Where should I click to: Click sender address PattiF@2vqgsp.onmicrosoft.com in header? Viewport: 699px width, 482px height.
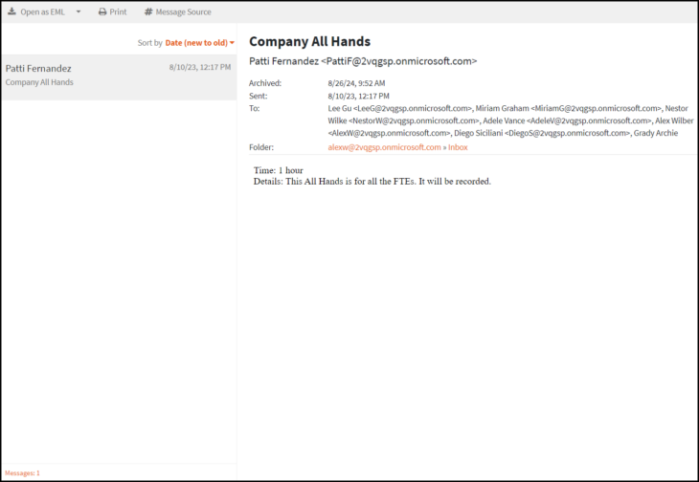(x=398, y=61)
